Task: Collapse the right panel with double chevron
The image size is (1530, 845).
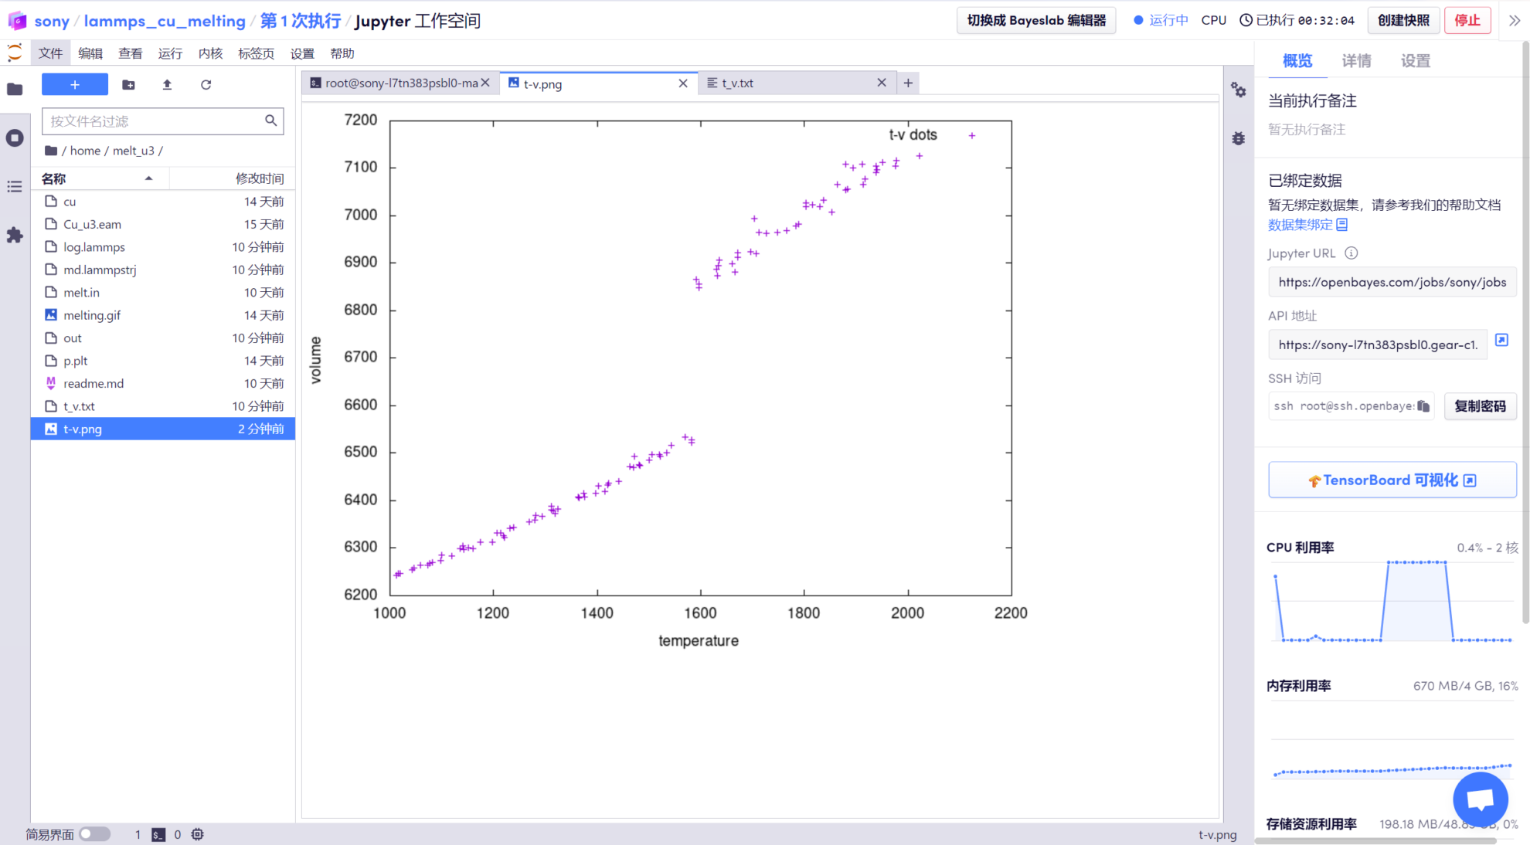Action: point(1514,21)
